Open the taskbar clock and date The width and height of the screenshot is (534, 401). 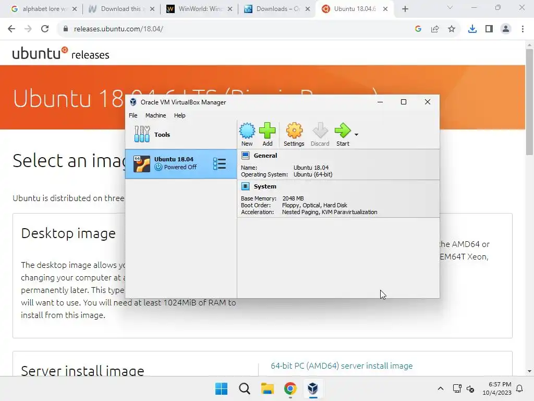tap(497, 388)
